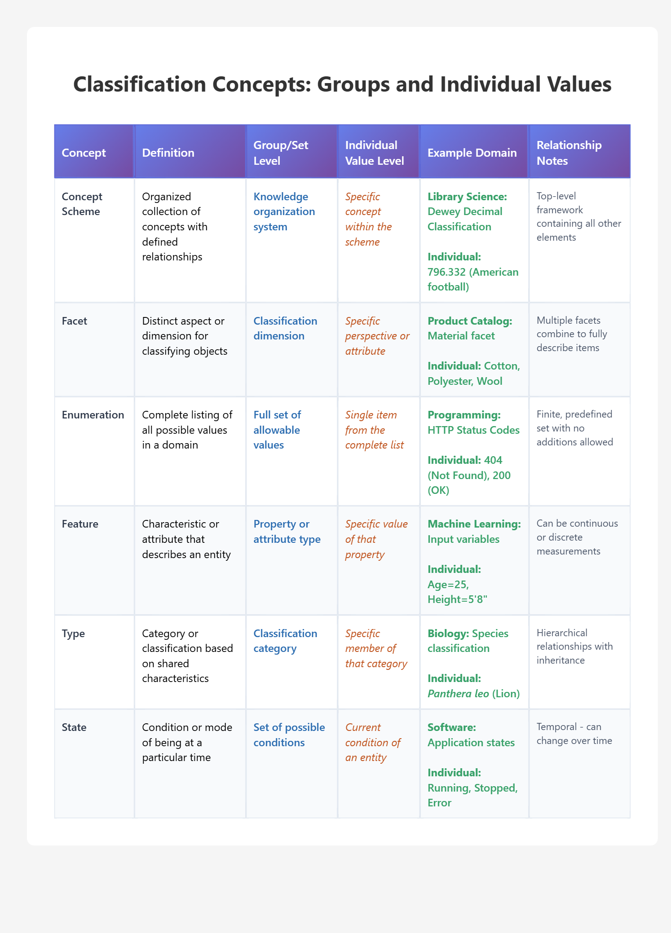The width and height of the screenshot is (671, 933).
Task: Select the Feature row label
Action: point(80,524)
